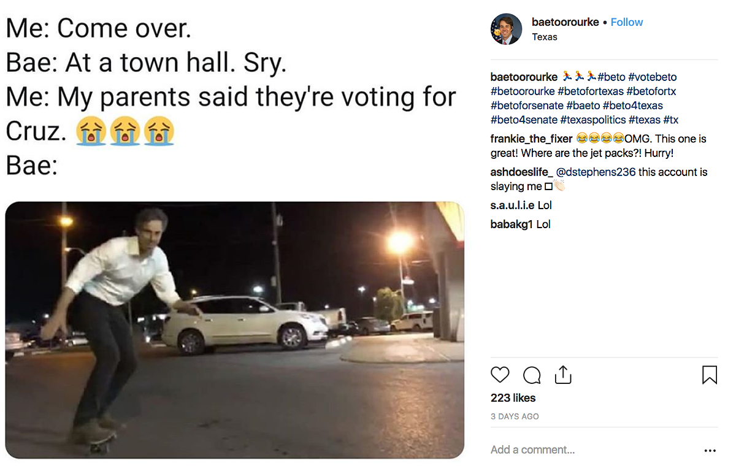Open the #betofortexas hashtag
Screen dimensions: 736x471
[x=590, y=91]
